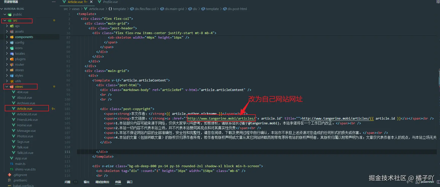Click the styles folder icon
The width and height of the screenshot is (440, 187).
12,75
